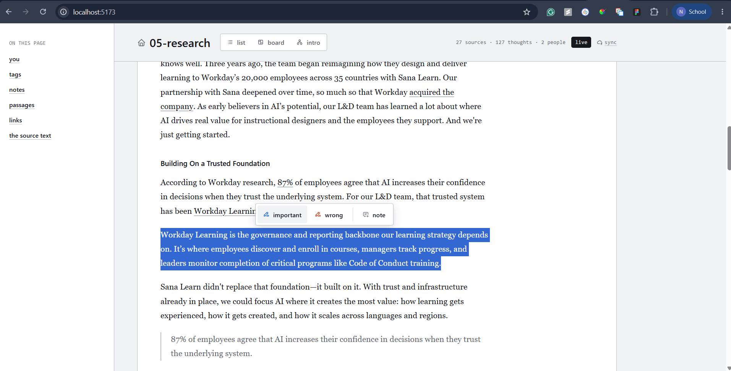The width and height of the screenshot is (731, 371).
Task: Click the home icon beside 05-research
Action: (x=141, y=43)
